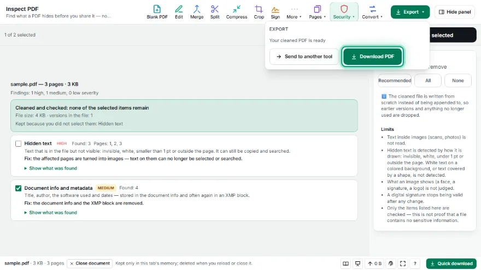This screenshot has width=481, height=270.
Task: Click the presentation screen icon
Action: click(357, 263)
